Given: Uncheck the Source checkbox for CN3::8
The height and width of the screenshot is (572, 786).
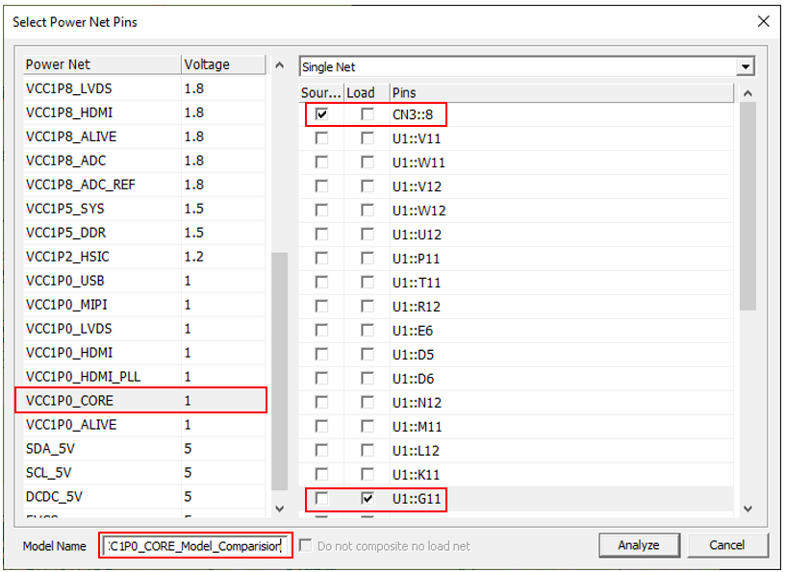Looking at the screenshot, I should click(321, 114).
